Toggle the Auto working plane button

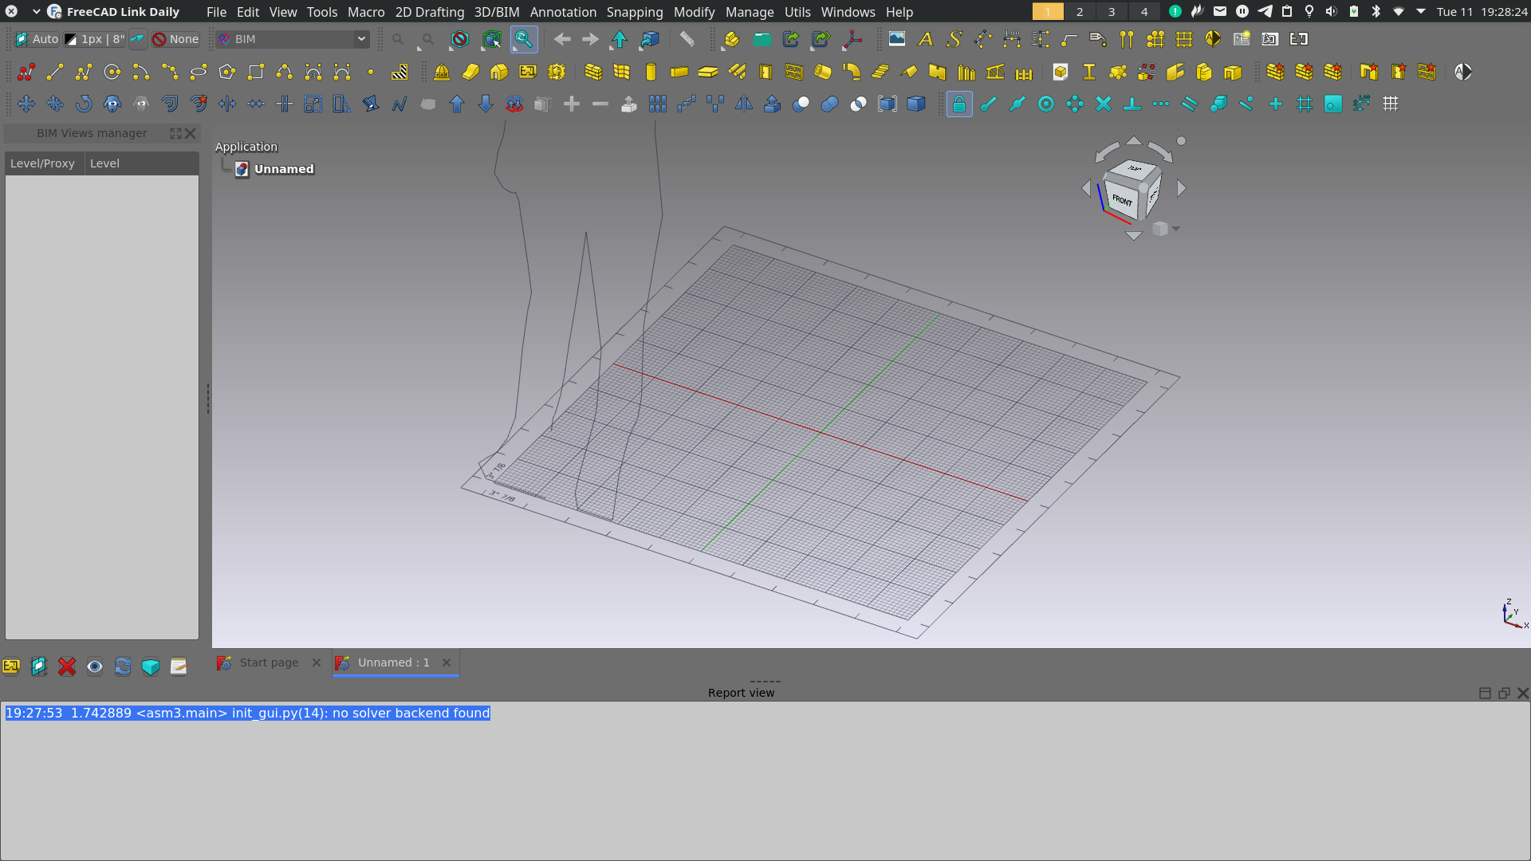point(35,39)
